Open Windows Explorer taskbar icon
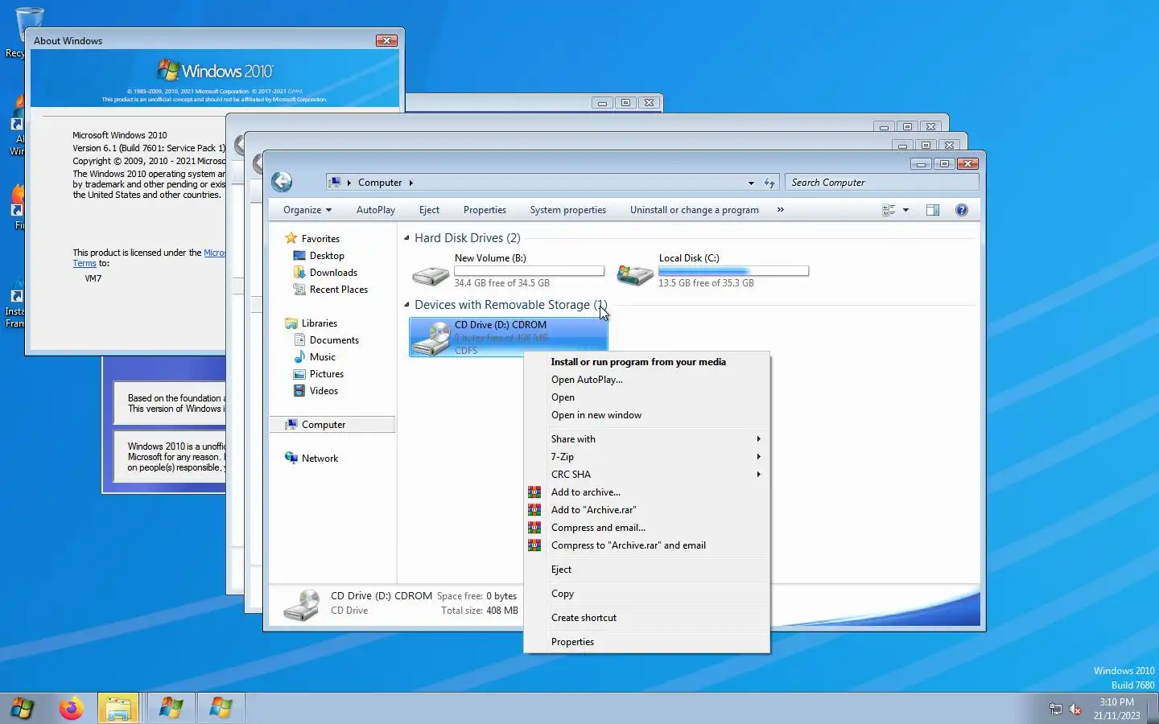The image size is (1159, 724). tap(119, 709)
